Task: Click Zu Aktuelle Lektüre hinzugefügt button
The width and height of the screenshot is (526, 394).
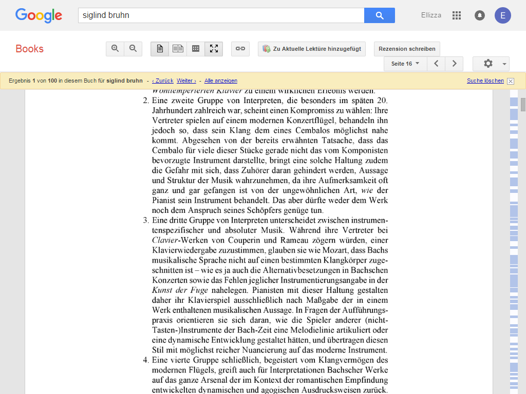Action: coord(312,49)
